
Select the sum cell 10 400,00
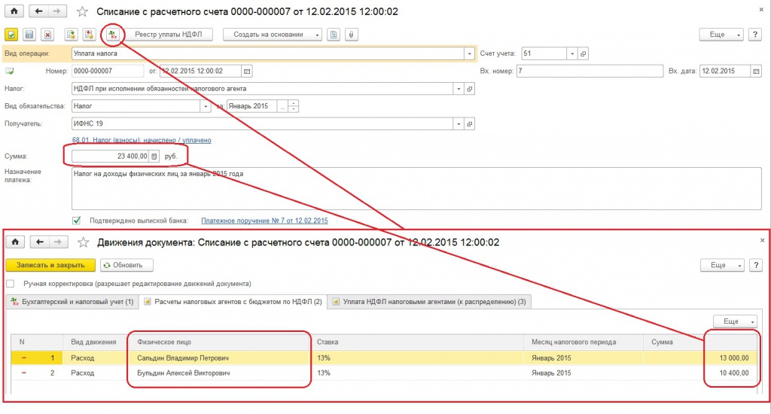(x=700, y=373)
